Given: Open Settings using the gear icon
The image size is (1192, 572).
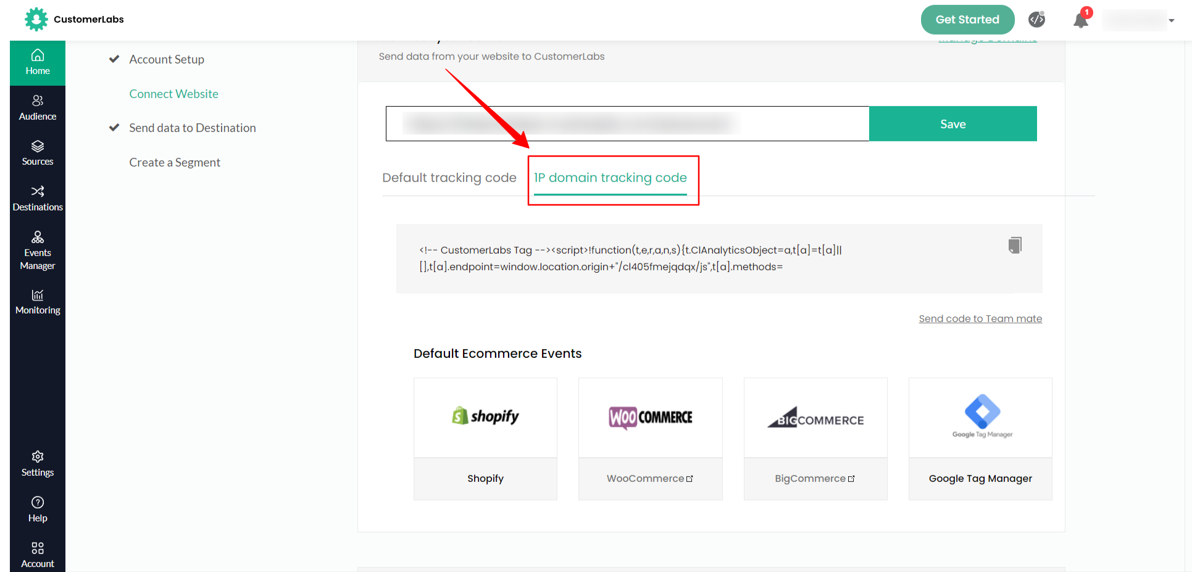Looking at the screenshot, I should click(37, 464).
